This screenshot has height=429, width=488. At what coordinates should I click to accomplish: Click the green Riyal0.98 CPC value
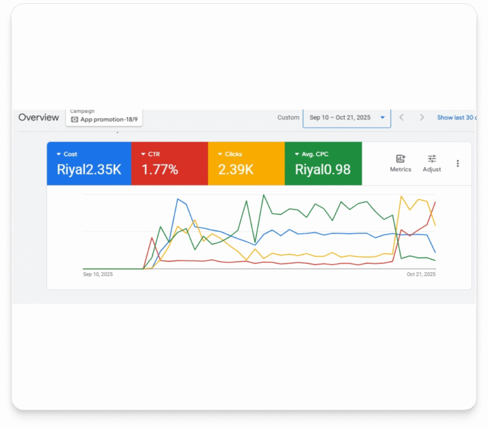pyautogui.click(x=323, y=170)
